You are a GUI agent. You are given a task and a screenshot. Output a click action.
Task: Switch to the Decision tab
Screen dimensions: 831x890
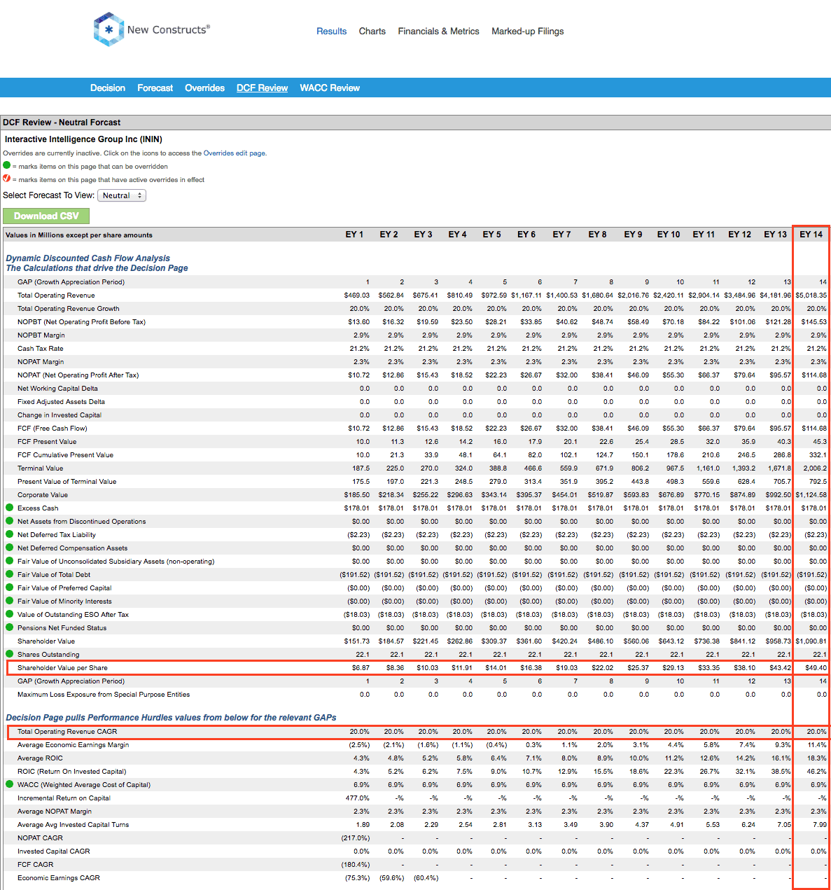tap(108, 88)
